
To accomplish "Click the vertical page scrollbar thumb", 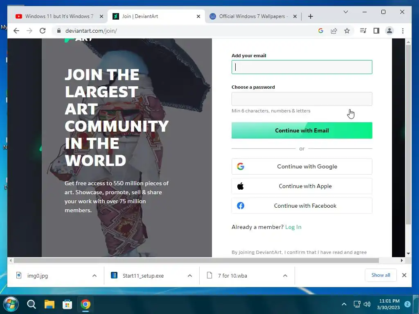I will coord(408,135).
